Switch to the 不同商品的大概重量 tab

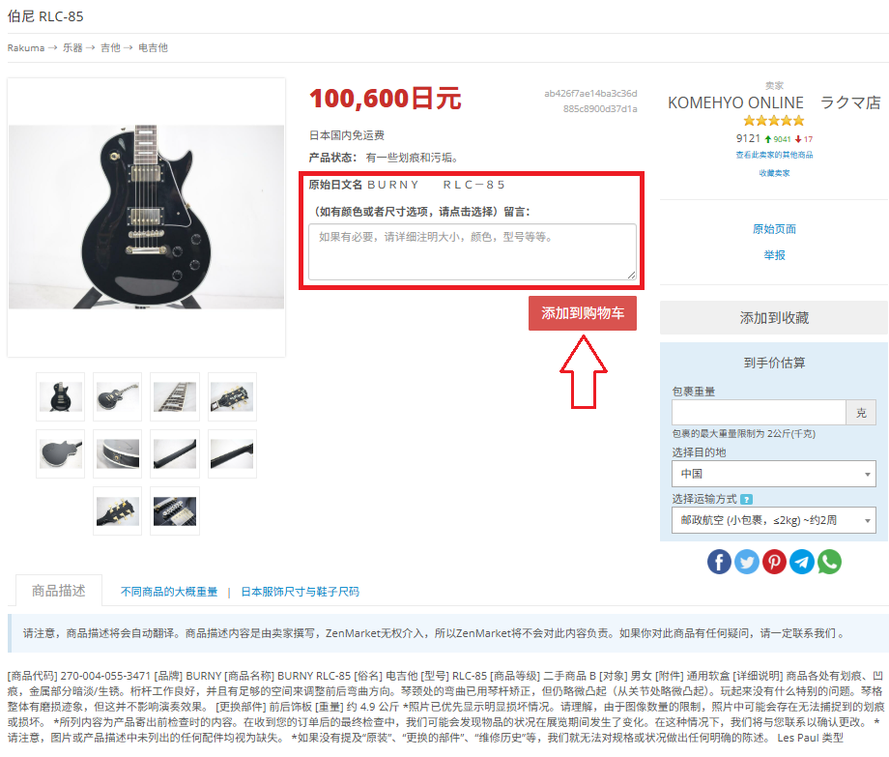[169, 592]
